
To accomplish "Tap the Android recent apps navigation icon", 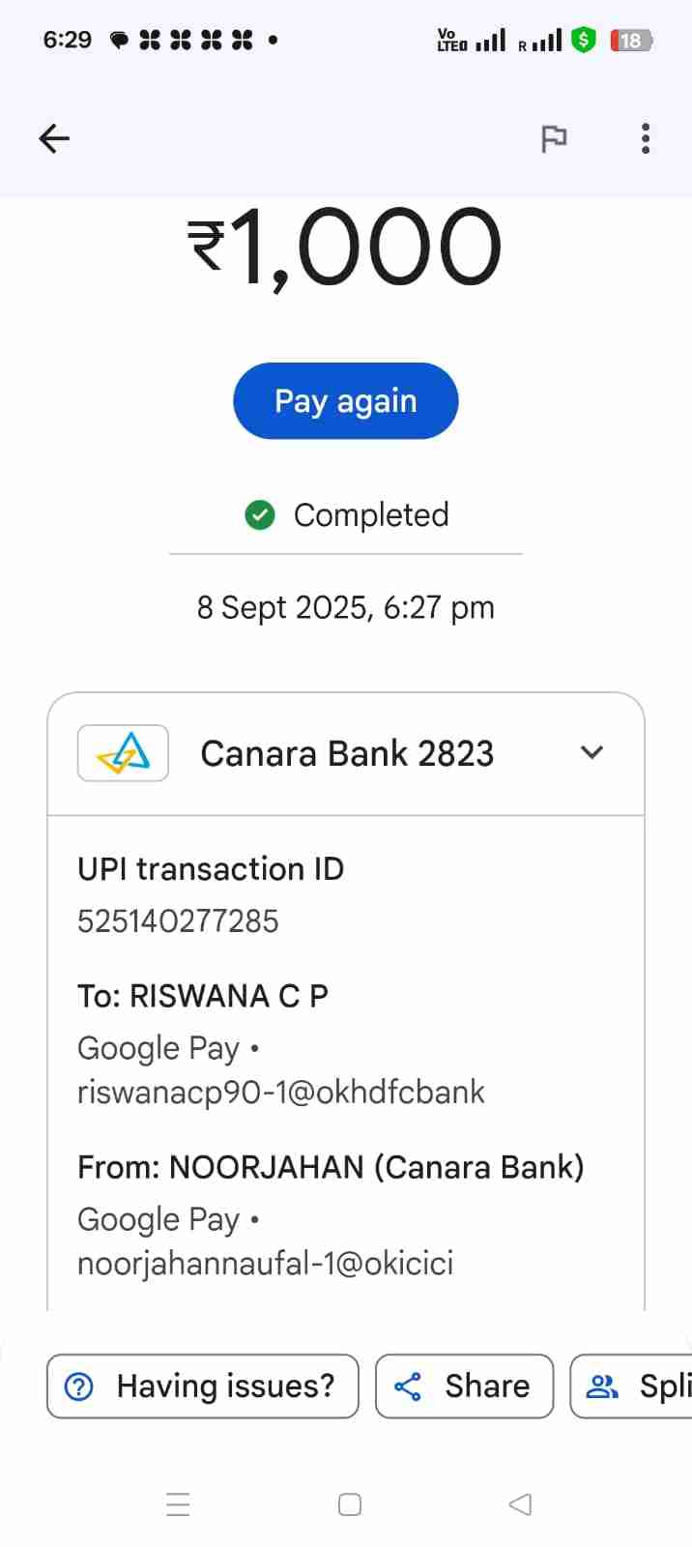I will pyautogui.click(x=178, y=1504).
